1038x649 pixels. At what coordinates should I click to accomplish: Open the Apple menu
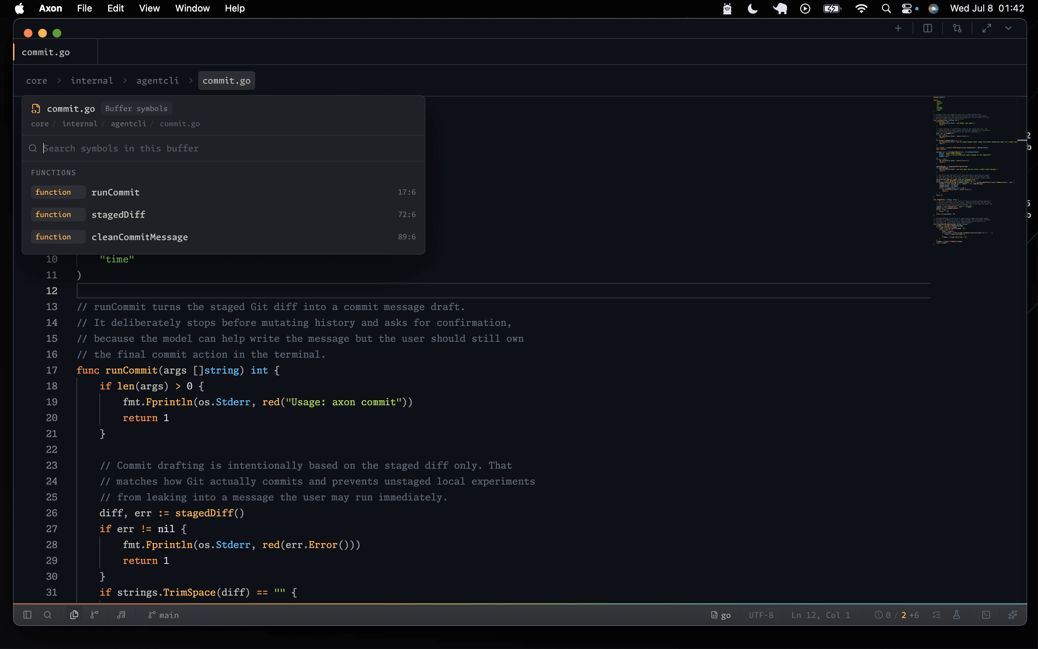pos(19,8)
